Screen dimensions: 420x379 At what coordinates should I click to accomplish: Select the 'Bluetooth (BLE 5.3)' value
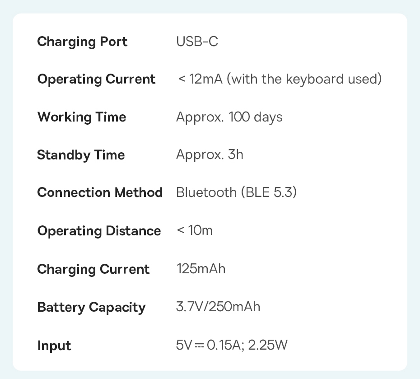[236, 192]
